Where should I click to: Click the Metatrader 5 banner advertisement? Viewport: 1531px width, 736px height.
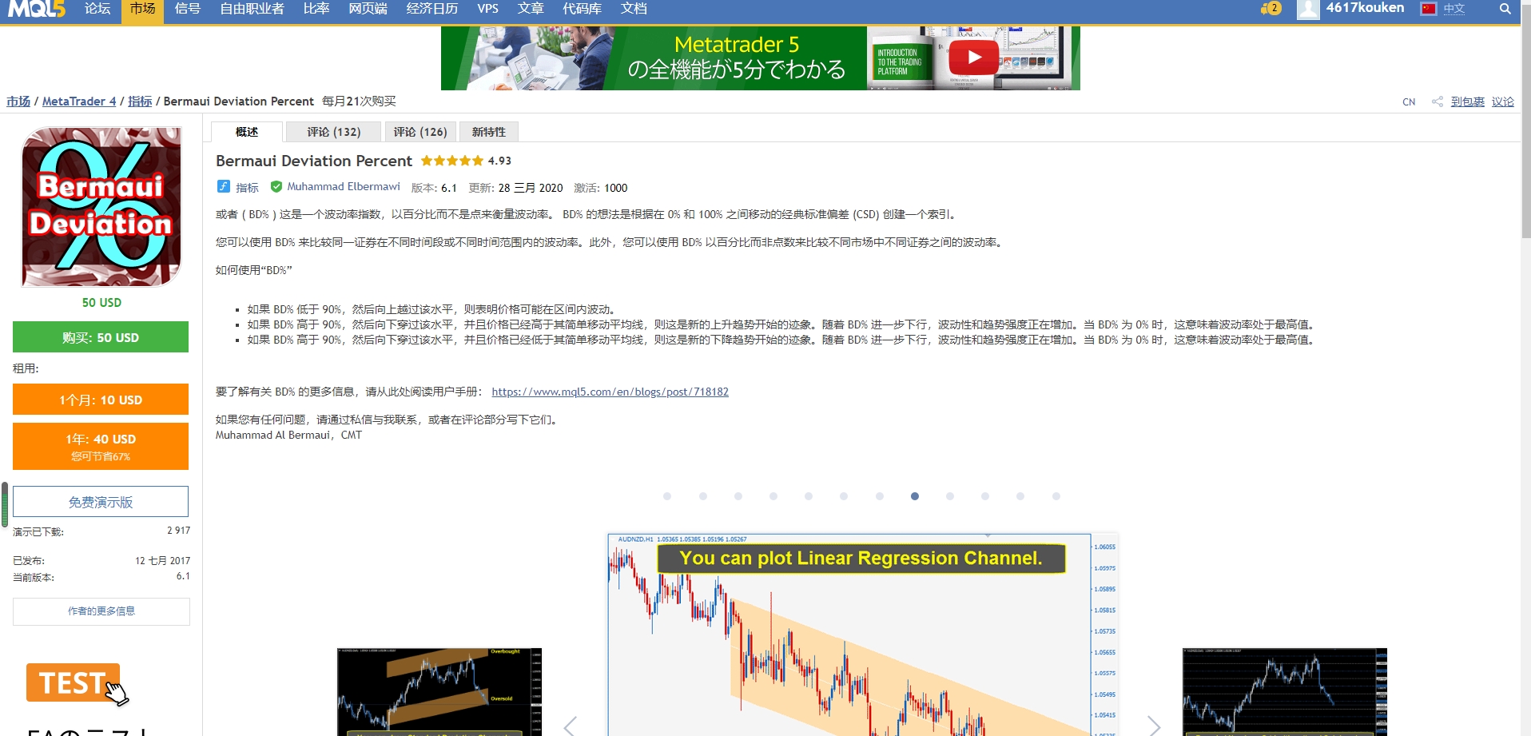click(x=761, y=58)
